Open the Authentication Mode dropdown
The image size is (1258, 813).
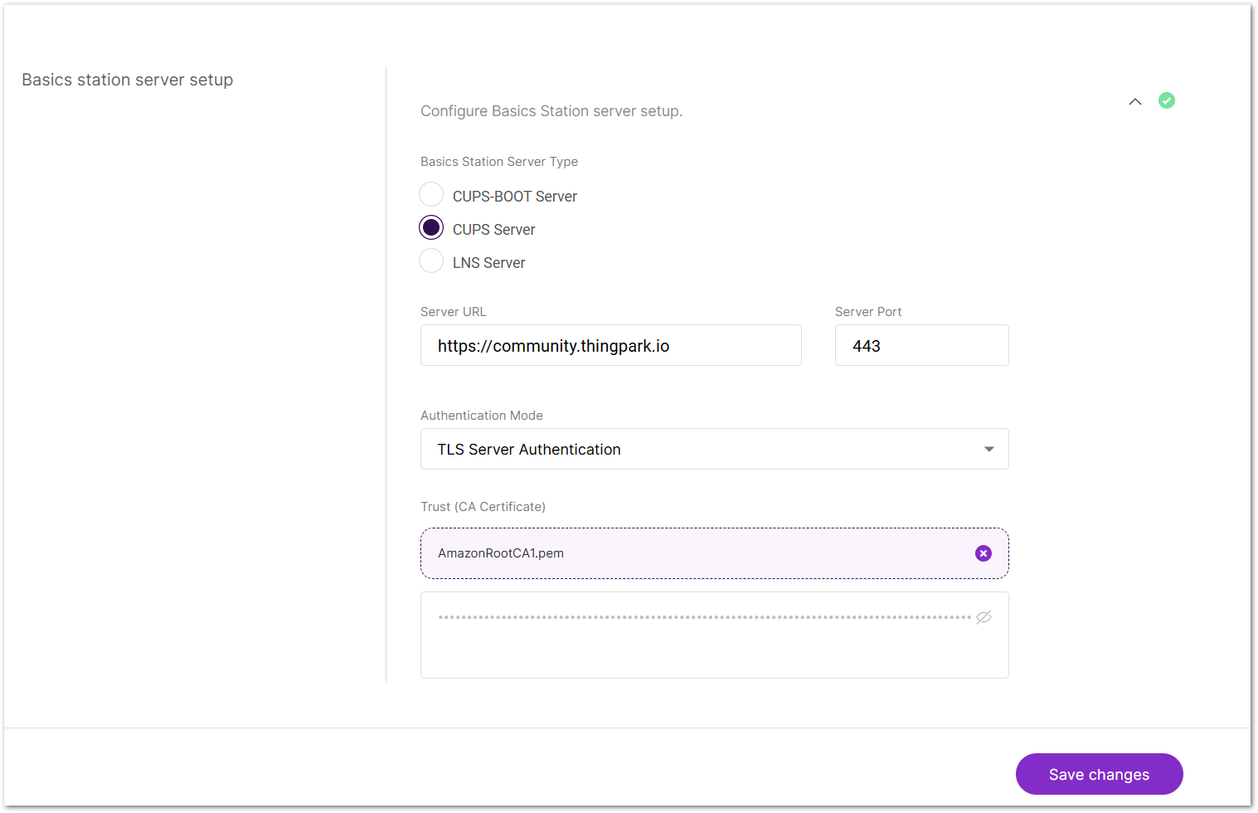click(x=714, y=449)
